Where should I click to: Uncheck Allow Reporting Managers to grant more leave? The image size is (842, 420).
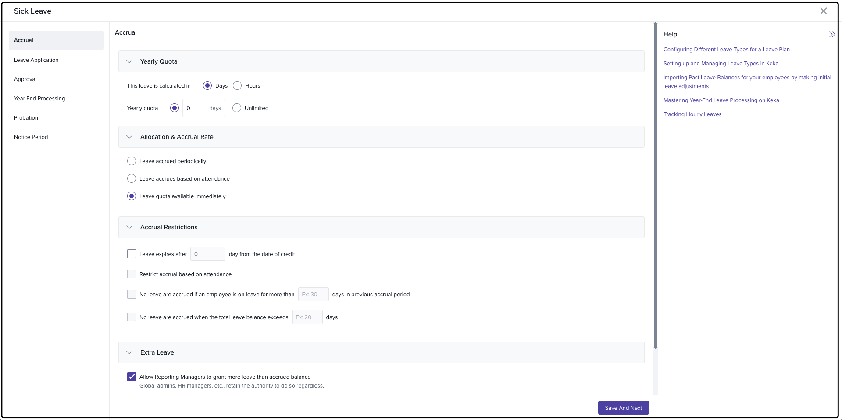pos(132,377)
